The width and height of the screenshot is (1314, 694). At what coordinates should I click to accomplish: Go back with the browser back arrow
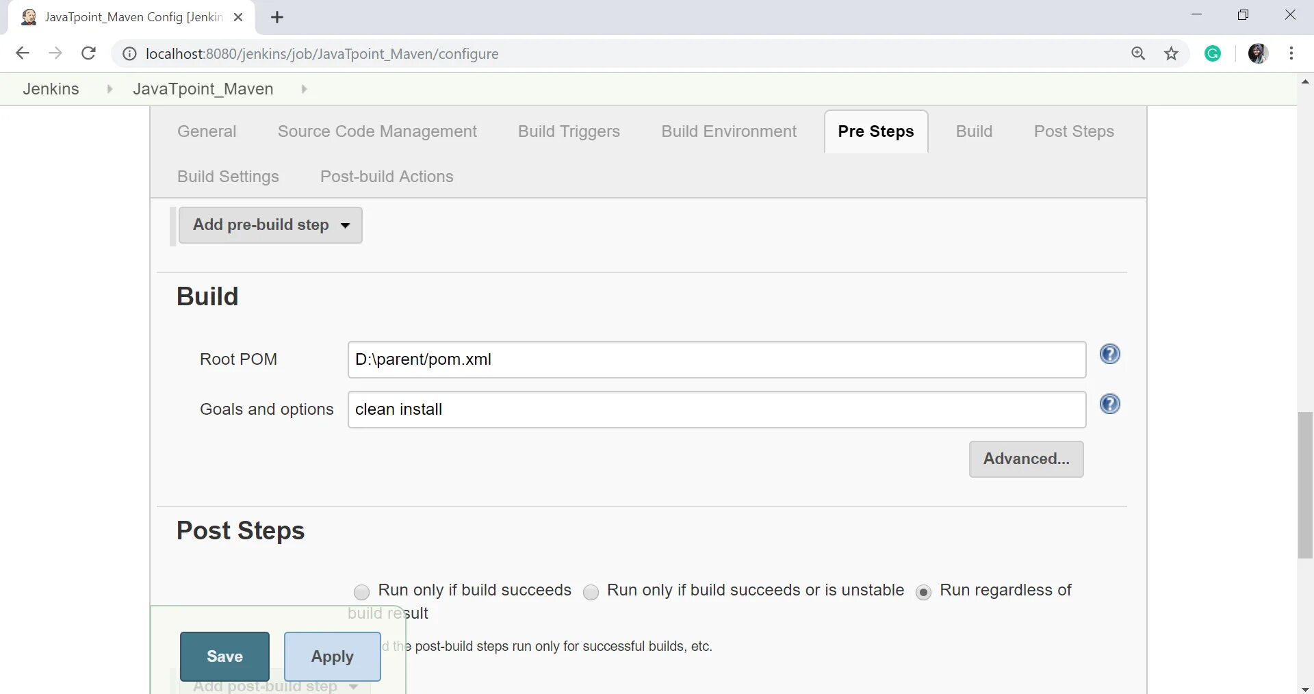click(23, 53)
